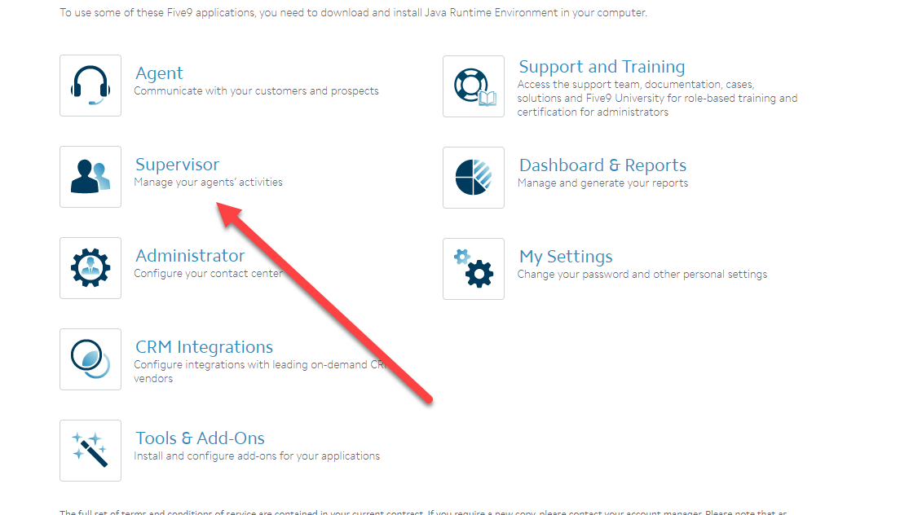Click the Support and Training lifebuoy icon

click(474, 86)
